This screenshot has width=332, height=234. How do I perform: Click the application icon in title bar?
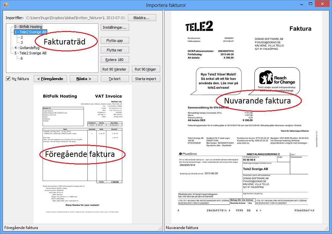coord(6,5)
